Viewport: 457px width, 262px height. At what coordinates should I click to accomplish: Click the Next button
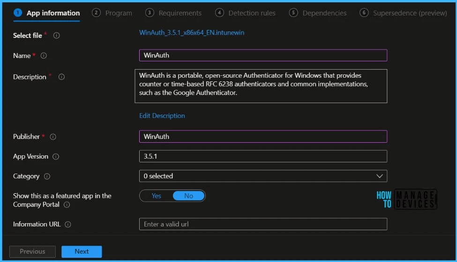(82, 252)
